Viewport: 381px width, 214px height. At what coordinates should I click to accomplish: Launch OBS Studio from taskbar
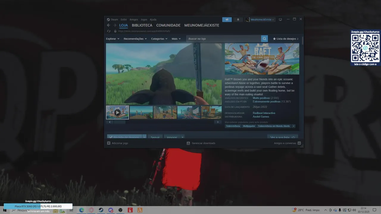coord(120,210)
